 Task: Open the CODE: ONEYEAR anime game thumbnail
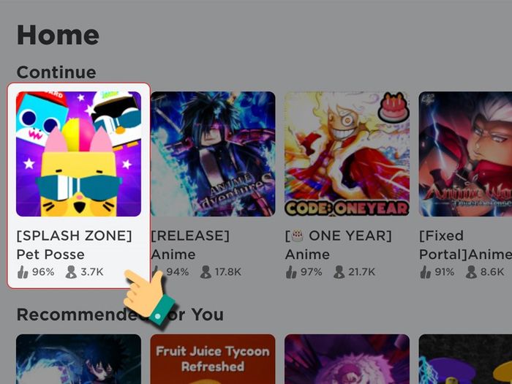(x=347, y=154)
